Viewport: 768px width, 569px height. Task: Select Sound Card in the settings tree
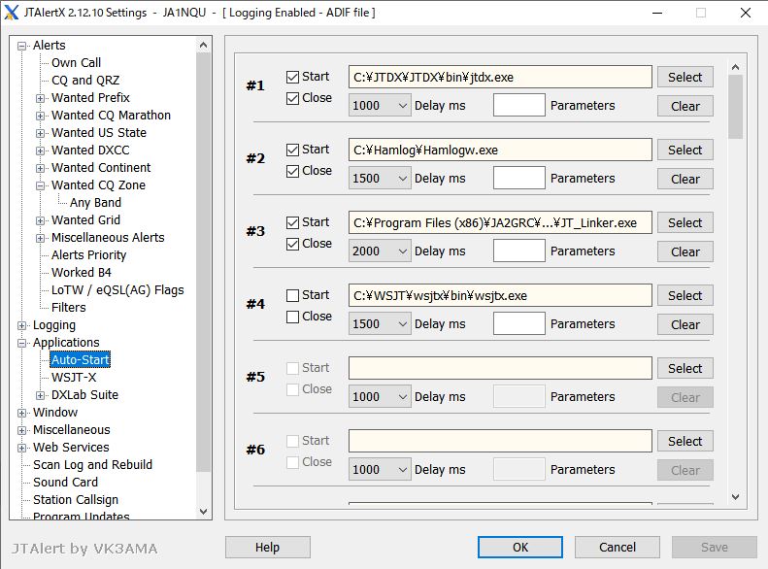click(65, 483)
